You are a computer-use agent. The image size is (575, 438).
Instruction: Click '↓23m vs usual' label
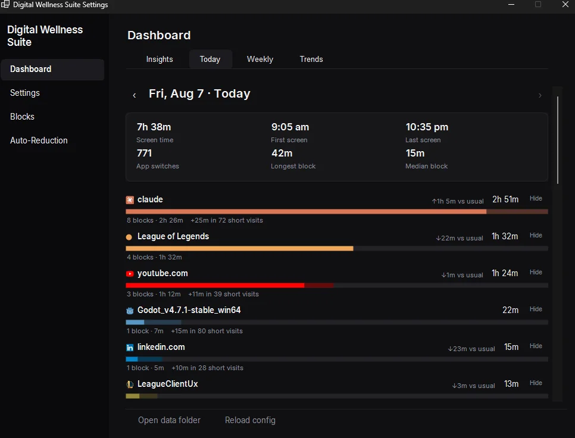pos(471,349)
